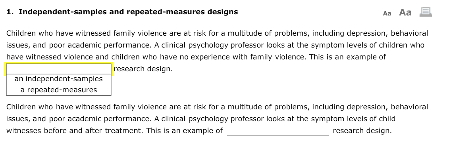Click the phrase "symptom levels of child"
Image resolution: width=451 pixels, height=164 pixels.
353,118
